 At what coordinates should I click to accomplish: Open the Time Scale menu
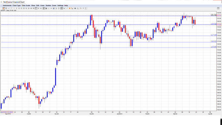pyautogui.click(x=26, y=5)
